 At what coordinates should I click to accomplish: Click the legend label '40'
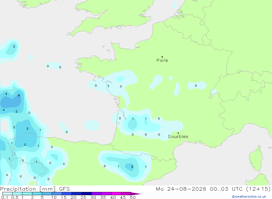point(113,197)
